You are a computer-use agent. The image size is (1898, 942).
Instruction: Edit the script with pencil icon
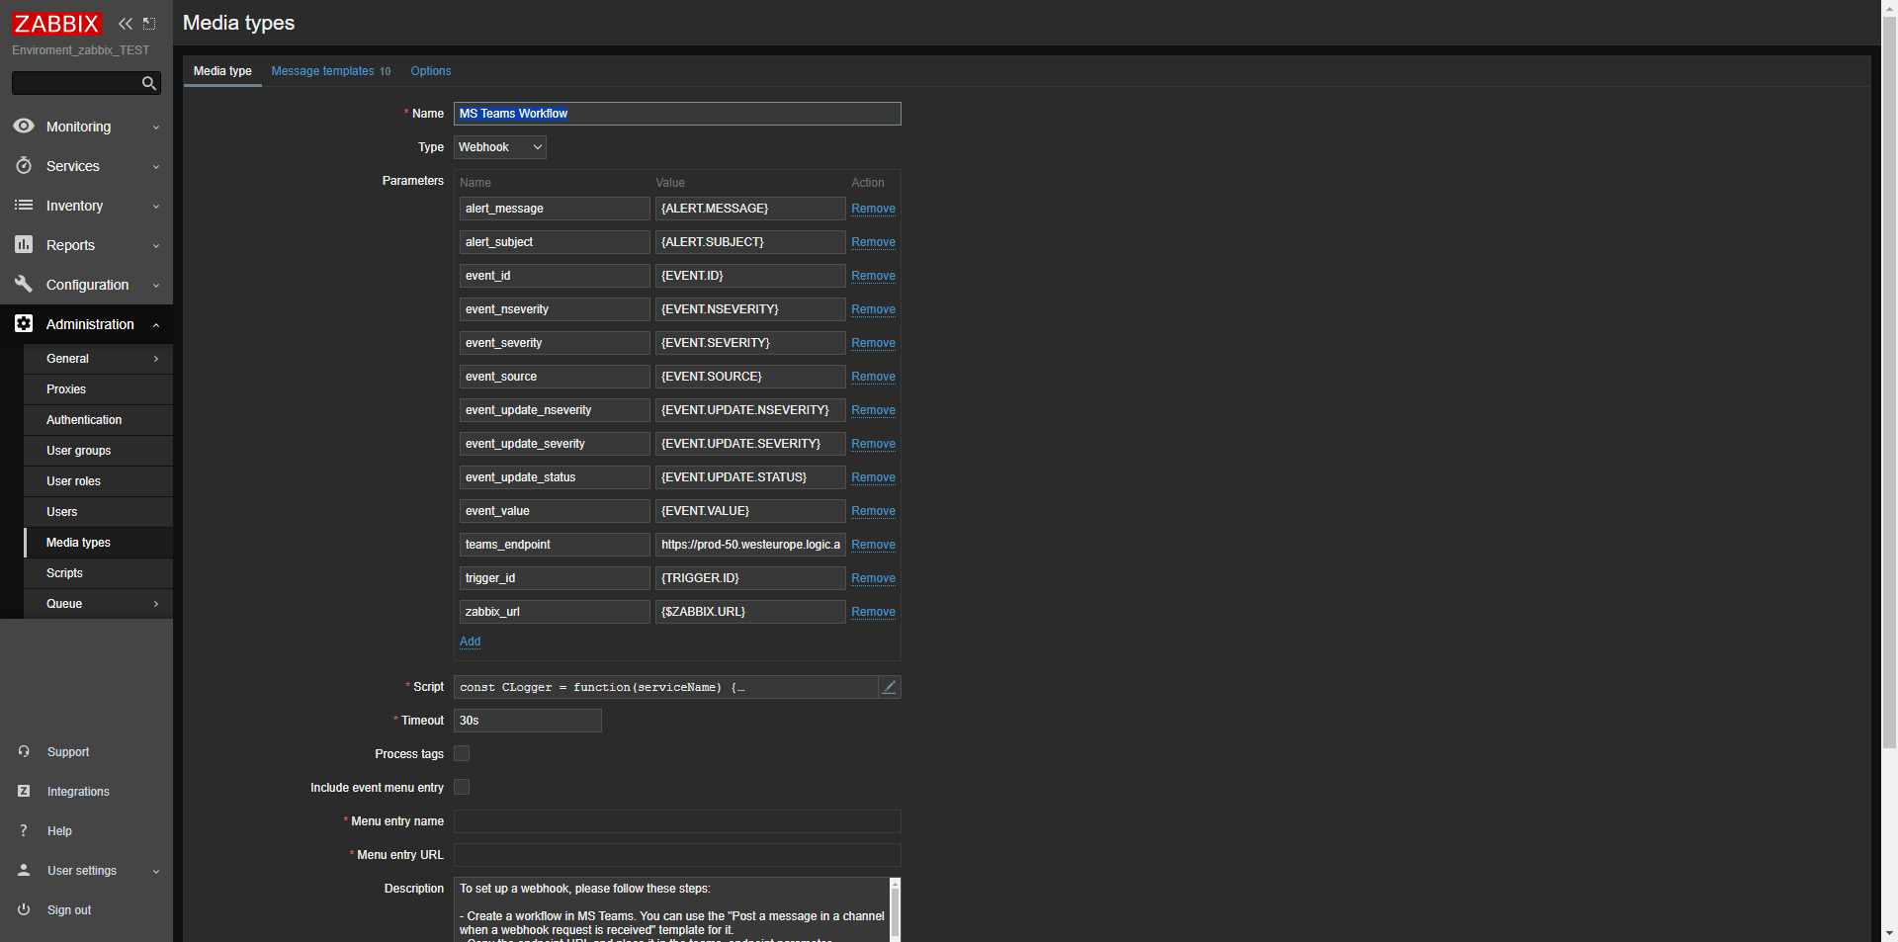(x=889, y=687)
